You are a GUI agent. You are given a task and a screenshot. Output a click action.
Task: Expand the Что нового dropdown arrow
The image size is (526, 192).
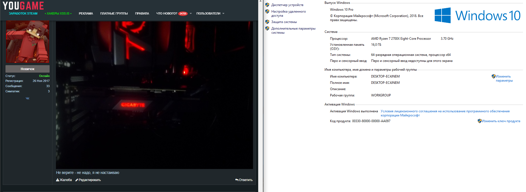[191, 13]
